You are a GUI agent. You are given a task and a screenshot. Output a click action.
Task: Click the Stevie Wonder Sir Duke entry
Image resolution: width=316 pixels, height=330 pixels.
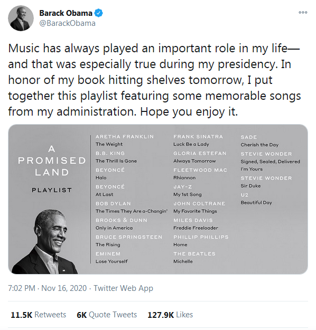pos(266,182)
